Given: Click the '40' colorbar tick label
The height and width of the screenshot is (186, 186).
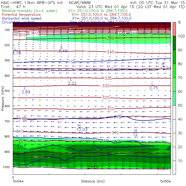Looking at the screenshot, I should [x=180, y=119].
